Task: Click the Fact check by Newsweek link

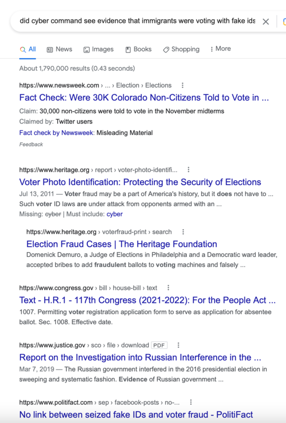Action: [x=56, y=133]
